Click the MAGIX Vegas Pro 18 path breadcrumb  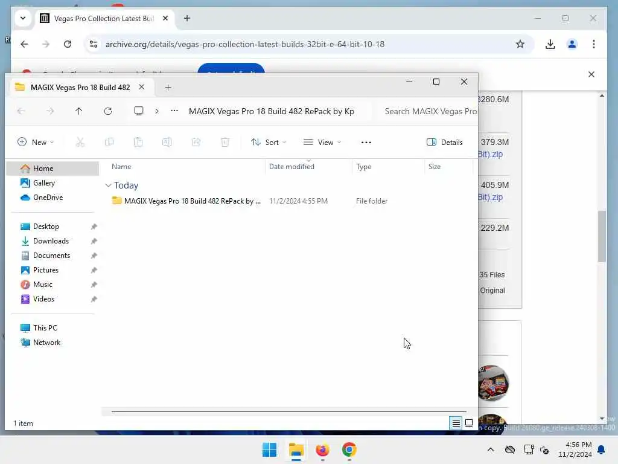[272, 111]
